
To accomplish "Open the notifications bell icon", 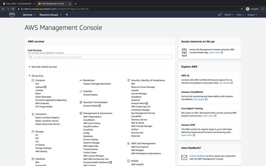I will pyautogui.click(x=219, y=15).
